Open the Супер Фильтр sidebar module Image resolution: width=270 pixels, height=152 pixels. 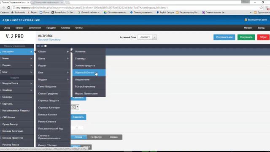(17, 124)
